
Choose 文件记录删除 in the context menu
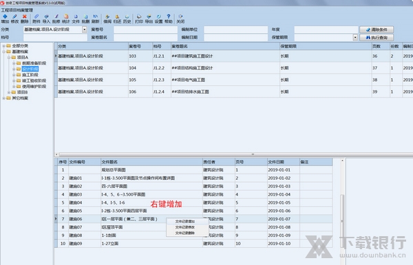pyautogui.click(x=185, y=233)
